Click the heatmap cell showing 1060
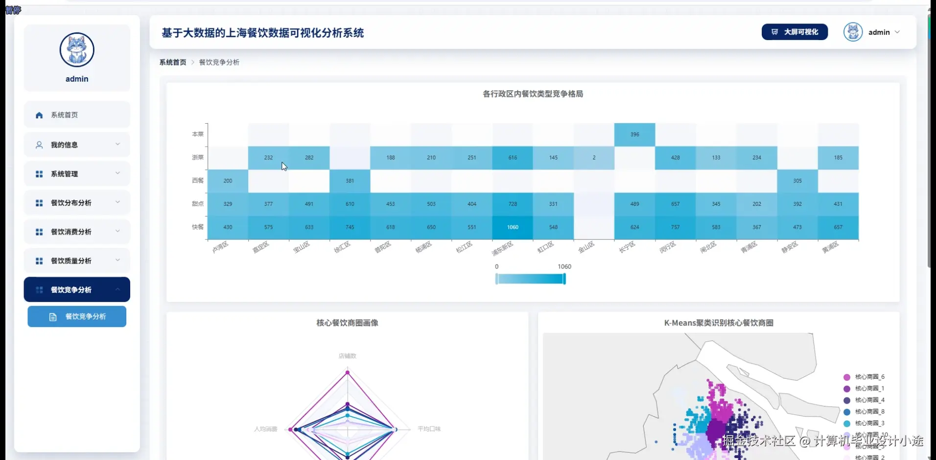 coord(513,228)
